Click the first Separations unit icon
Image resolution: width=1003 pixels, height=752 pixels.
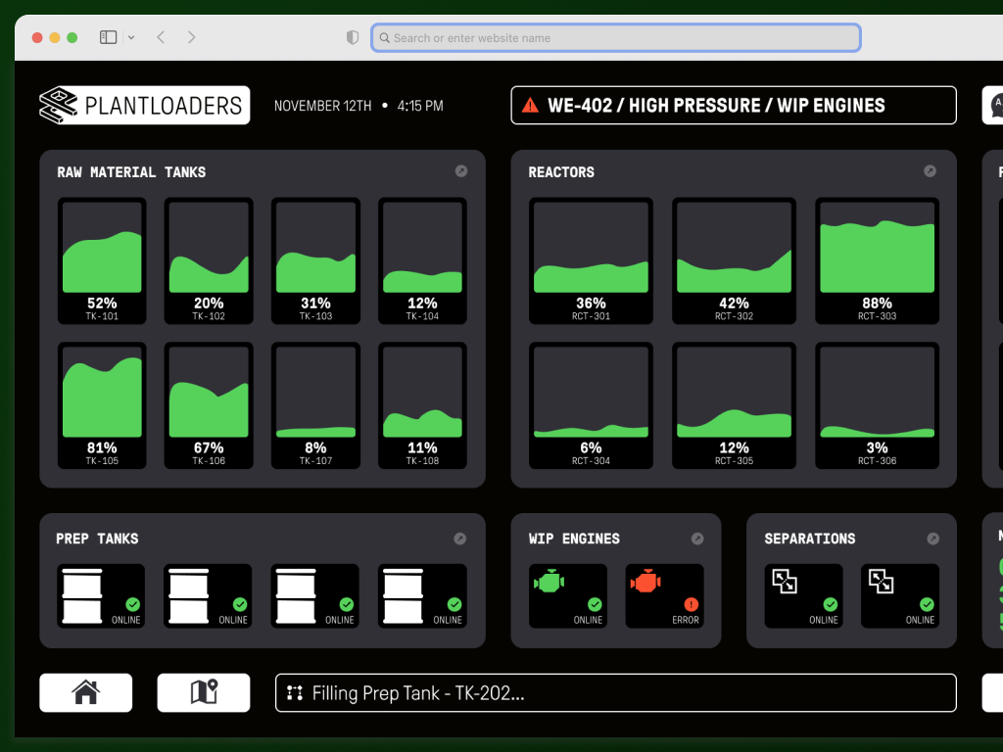785,582
